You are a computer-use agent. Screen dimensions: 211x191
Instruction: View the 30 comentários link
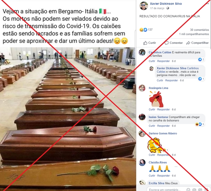[200, 30]
